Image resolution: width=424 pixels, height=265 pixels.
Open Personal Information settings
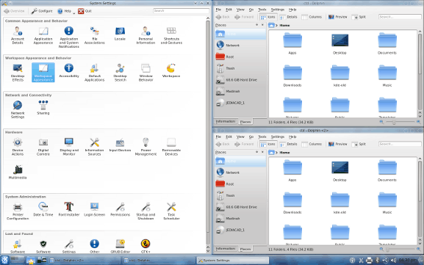(x=145, y=35)
